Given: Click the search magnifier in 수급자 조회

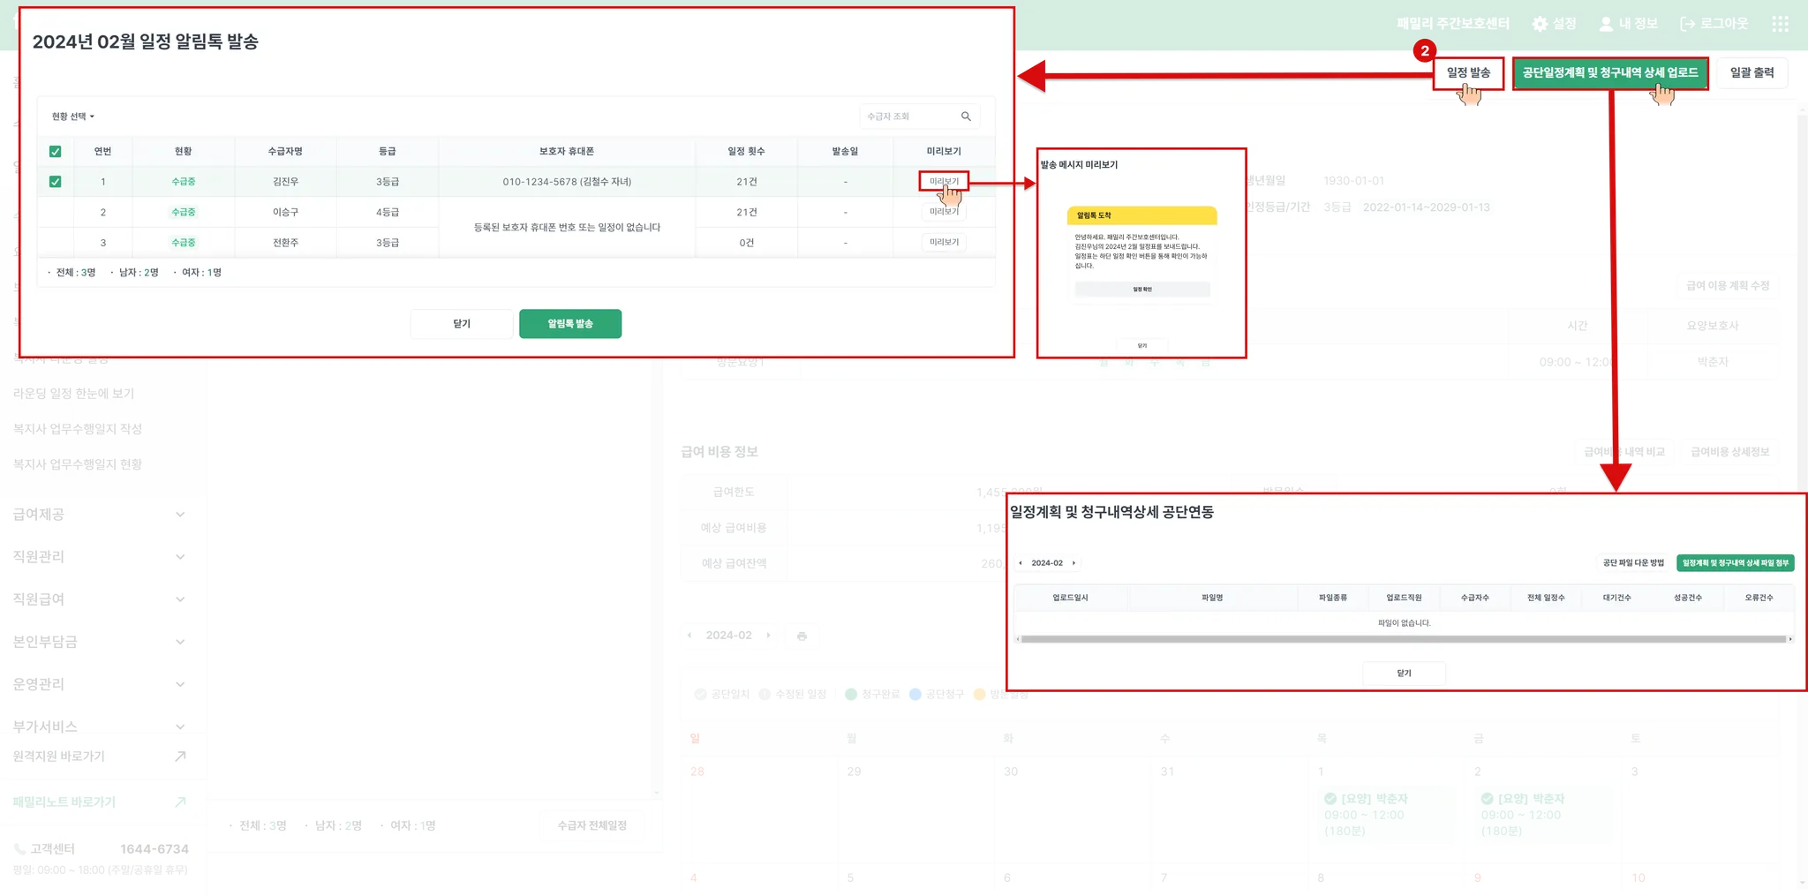Looking at the screenshot, I should (x=966, y=117).
